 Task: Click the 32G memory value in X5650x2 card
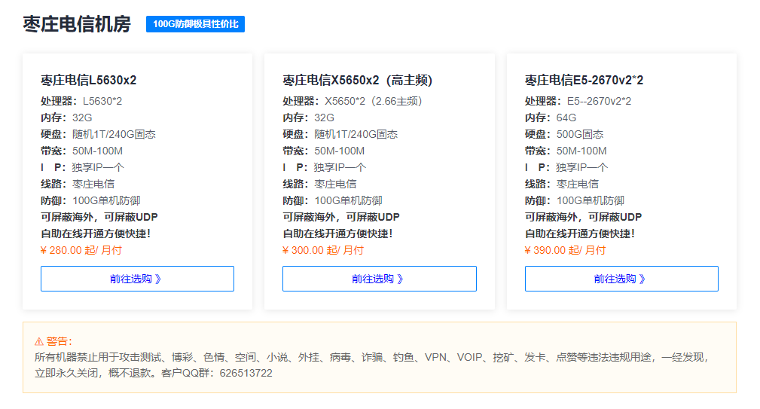[x=324, y=118]
